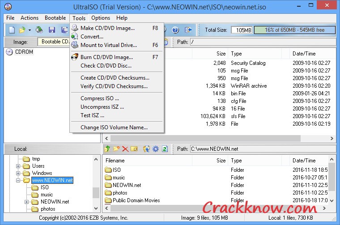Screen dimensions: 340x225
Task: Click the Open file toolbar icon
Action: tap(22, 30)
